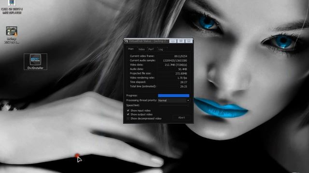
Task: Click the Current video frame value 8911/9254
Action: [181, 56]
